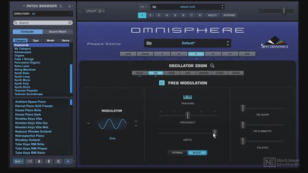Open the Directory dropdown
308x173 pixels.
43,14
